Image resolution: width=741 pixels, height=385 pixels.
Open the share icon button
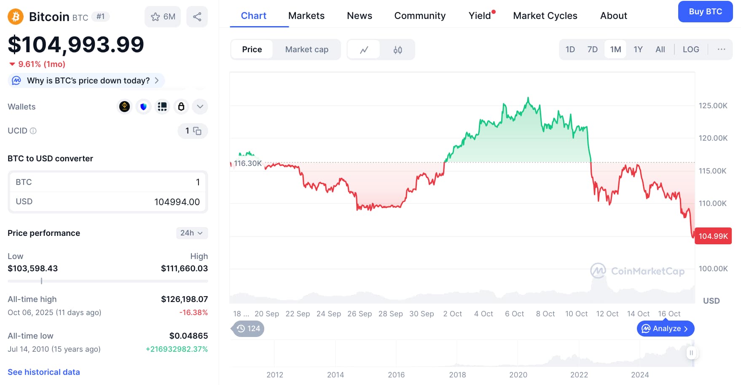[x=197, y=16]
